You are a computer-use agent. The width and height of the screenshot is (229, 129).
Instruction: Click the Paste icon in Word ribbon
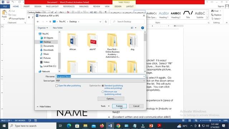coord(4,13)
